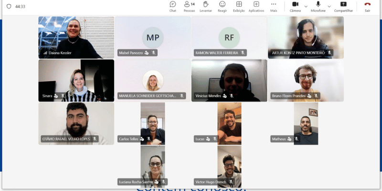This screenshot has width=382, height=191.
Task: Click Ramon Walter Ferreira's muted microphone icon
Action: 243,53
